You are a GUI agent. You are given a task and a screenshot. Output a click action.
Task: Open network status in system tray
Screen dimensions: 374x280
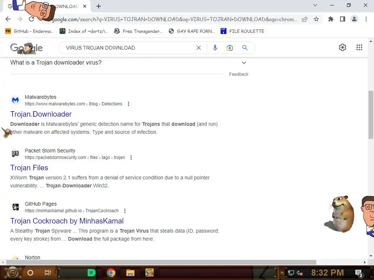click(291, 273)
